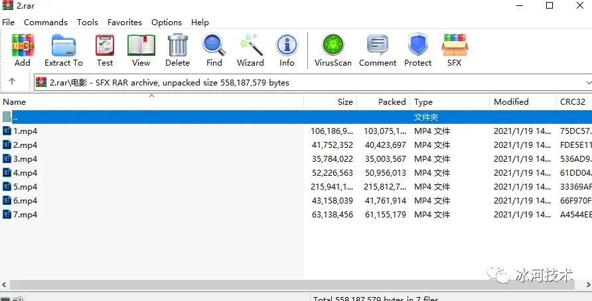592x301 pixels.
Task: Open the Help menu
Action: click(200, 23)
